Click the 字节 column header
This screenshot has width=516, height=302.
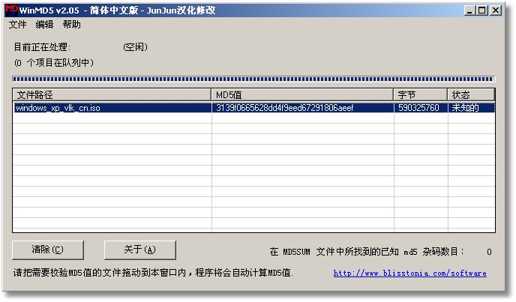tap(420, 94)
